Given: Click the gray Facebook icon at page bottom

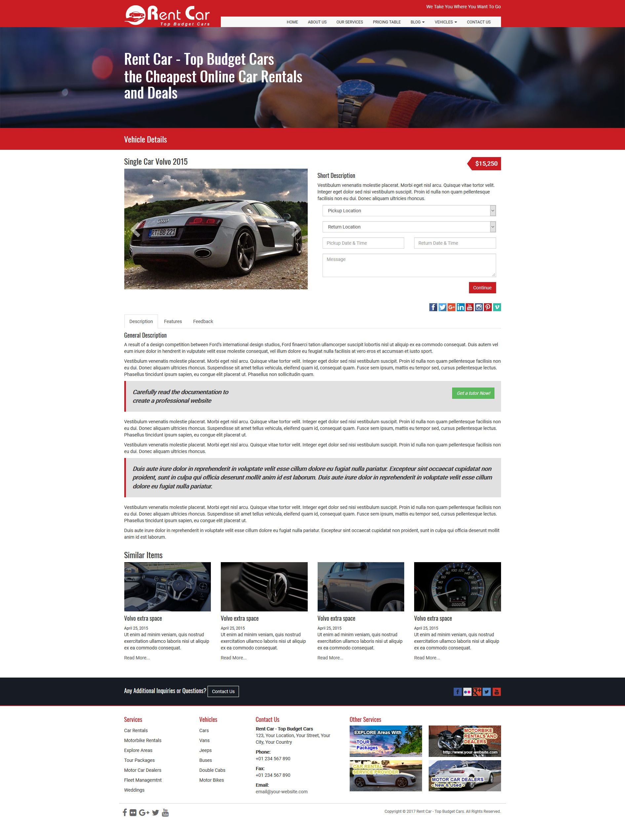Looking at the screenshot, I should point(125,812).
